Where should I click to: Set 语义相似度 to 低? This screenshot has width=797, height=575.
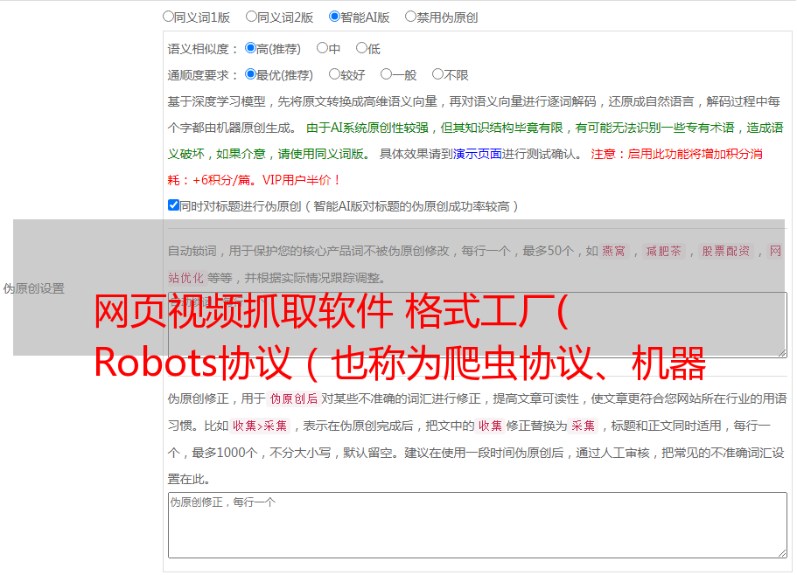point(361,48)
